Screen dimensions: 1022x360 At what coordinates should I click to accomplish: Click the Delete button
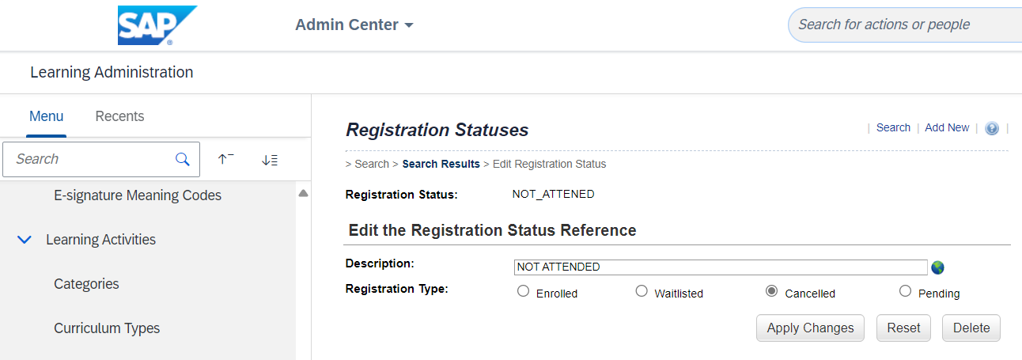(x=971, y=328)
